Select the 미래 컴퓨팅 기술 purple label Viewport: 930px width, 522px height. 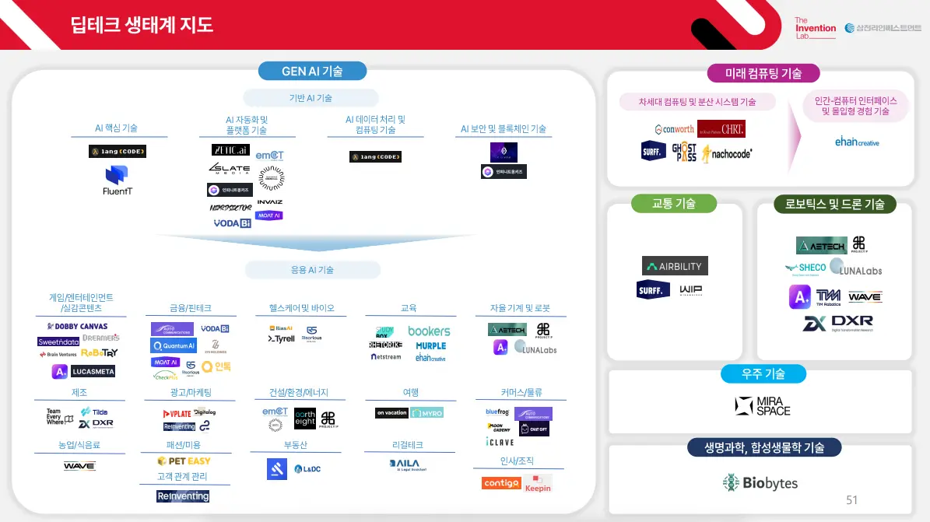(x=763, y=73)
